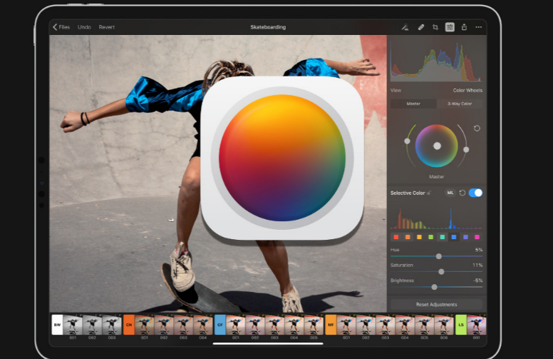Apply BW preset 001 thumbnail
This screenshot has width=553, height=359.
(73, 325)
